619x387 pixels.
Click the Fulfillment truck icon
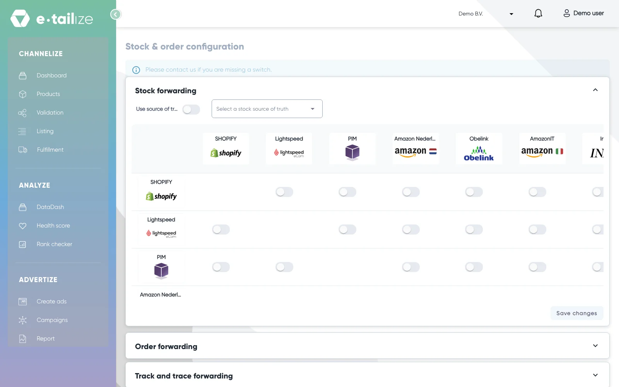(x=23, y=150)
